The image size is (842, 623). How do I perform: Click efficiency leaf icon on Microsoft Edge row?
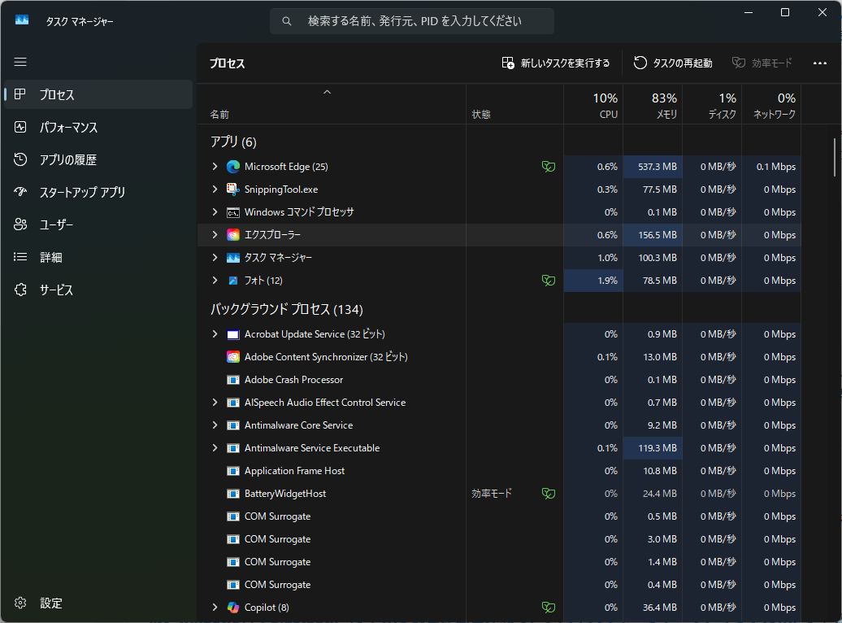[549, 167]
